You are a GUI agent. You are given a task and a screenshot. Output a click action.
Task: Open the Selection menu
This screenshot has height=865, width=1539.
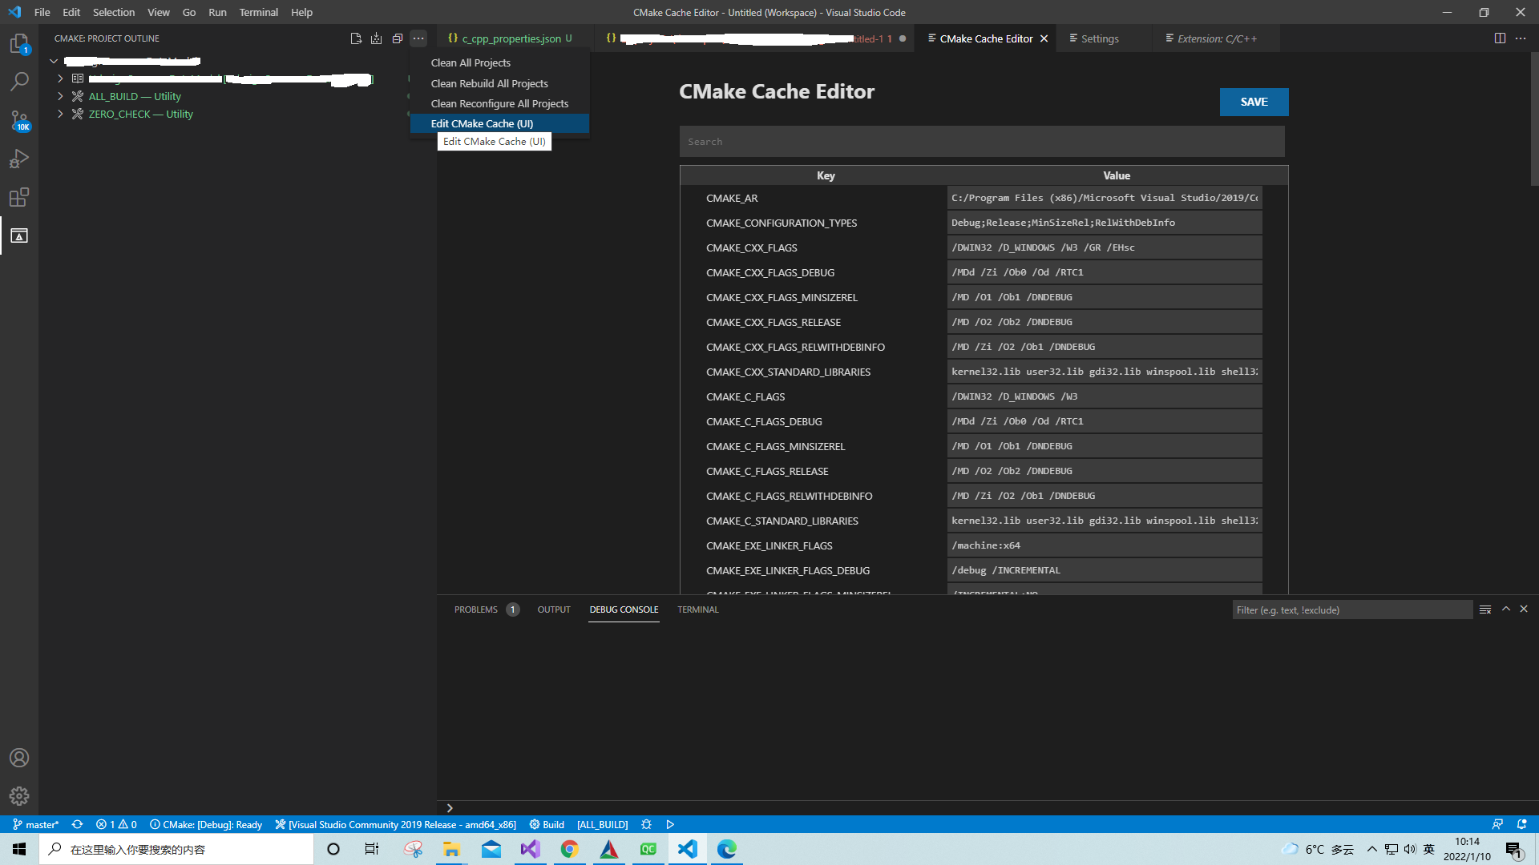[114, 12]
